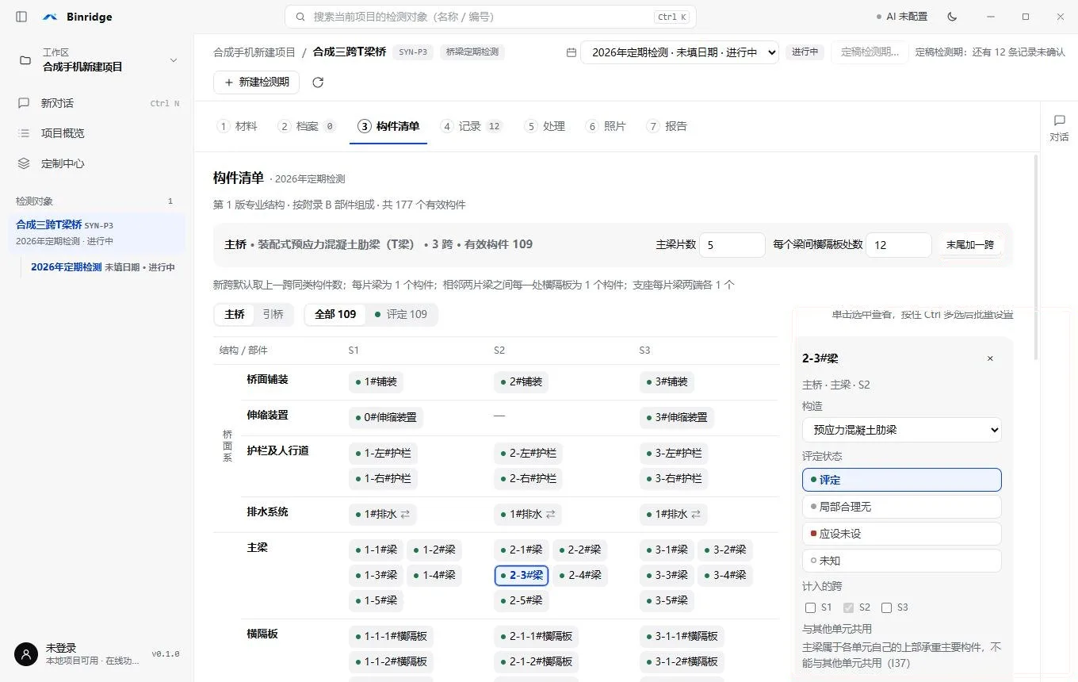1078x682 pixels.
Task: Check the S3 span checkbox
Action: pos(886,607)
